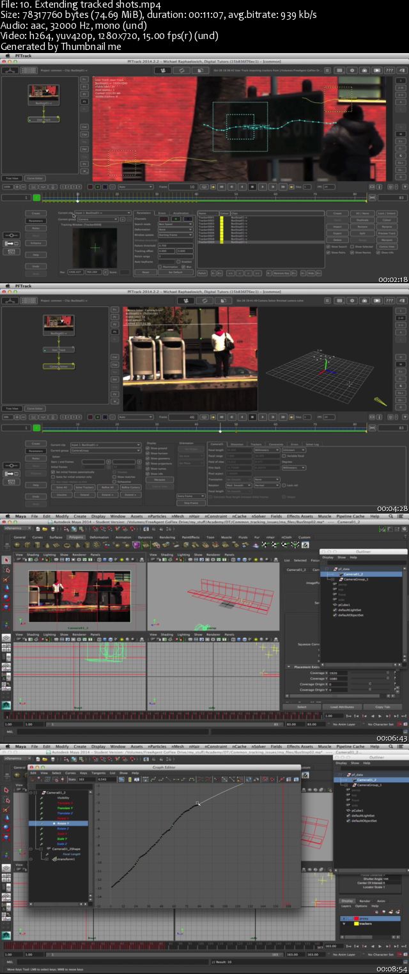Switch to single perspective layout in 06:43 frame
This screenshot has width=409, height=974.
point(6,638)
